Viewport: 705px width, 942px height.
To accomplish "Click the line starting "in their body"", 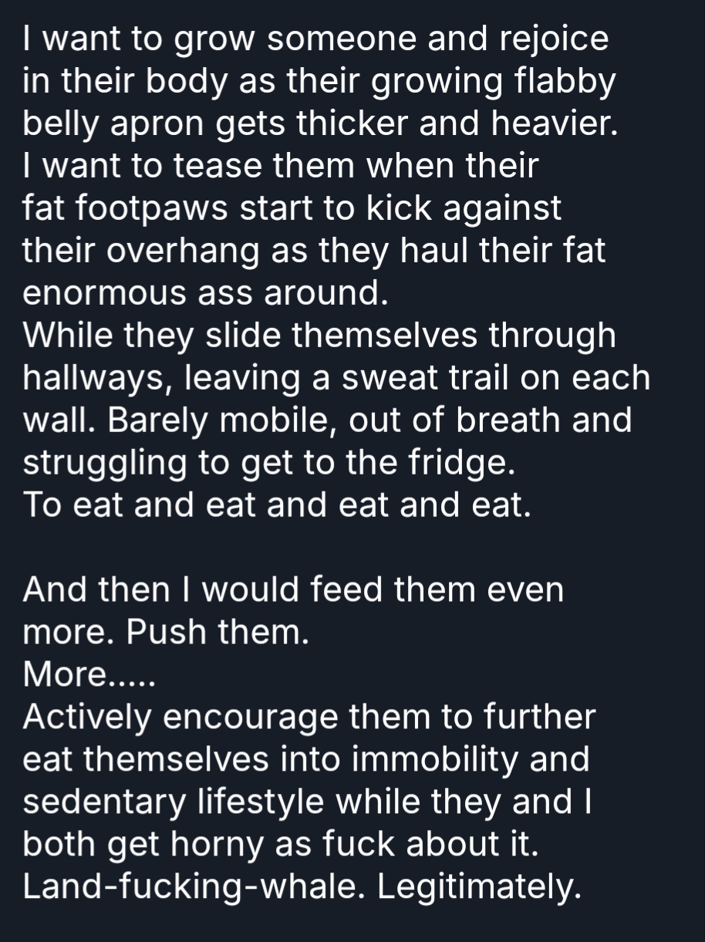I will [x=319, y=82].
